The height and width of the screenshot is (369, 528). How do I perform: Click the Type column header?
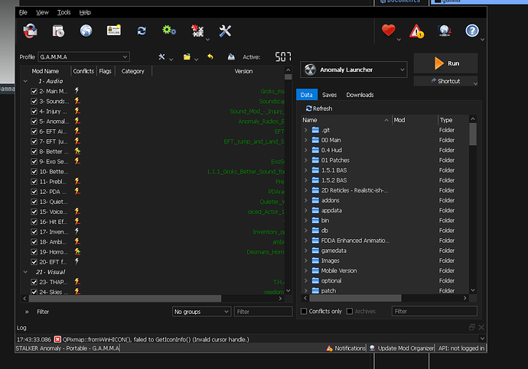coord(453,120)
